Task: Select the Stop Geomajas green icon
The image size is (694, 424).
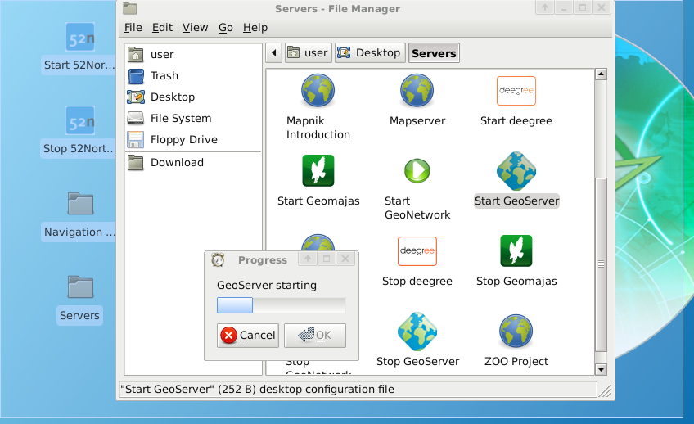Action: [516, 251]
